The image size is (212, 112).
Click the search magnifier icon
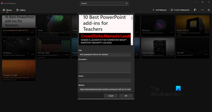click(x=127, y=3)
